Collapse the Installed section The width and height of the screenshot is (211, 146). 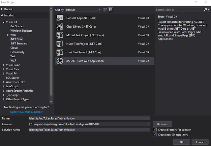2,15
